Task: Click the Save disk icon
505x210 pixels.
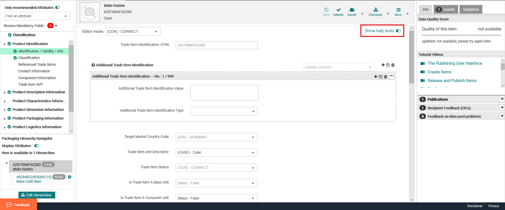Action: 326,10
